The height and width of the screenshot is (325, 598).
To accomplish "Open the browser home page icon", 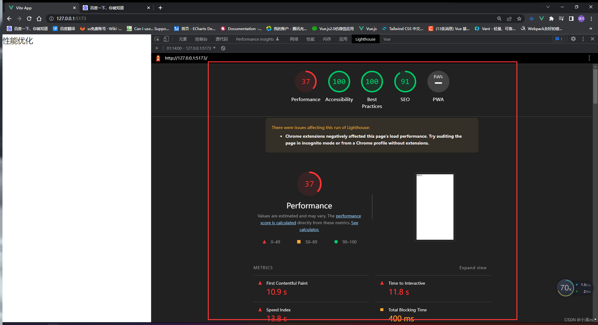I will pos(39,19).
